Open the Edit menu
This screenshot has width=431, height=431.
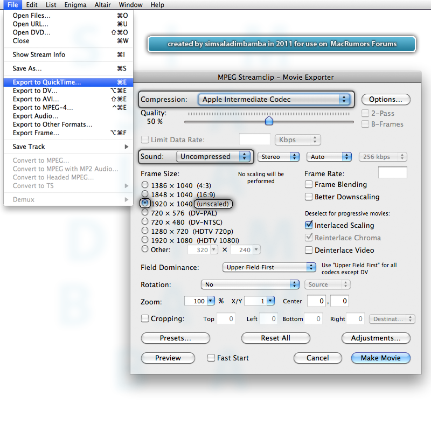pyautogui.click(x=32, y=5)
